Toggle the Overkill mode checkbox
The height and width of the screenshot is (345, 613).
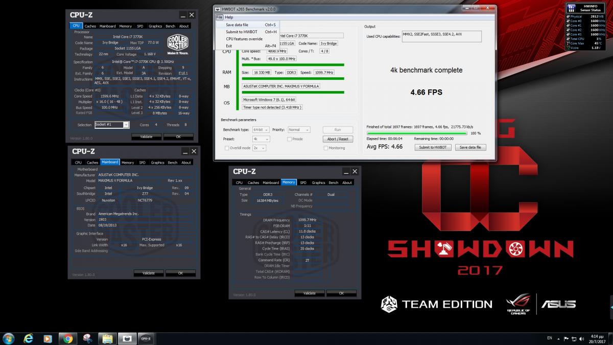point(227,148)
